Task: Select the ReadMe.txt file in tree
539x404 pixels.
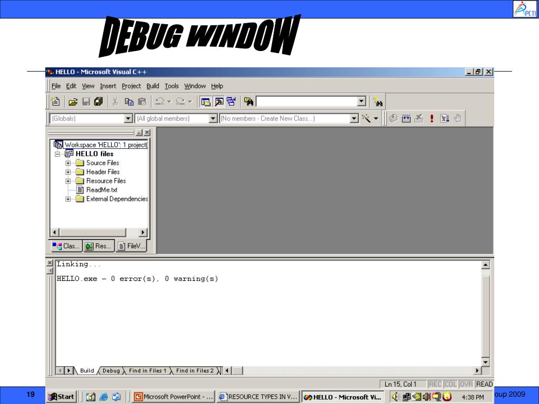Action: [102, 189]
